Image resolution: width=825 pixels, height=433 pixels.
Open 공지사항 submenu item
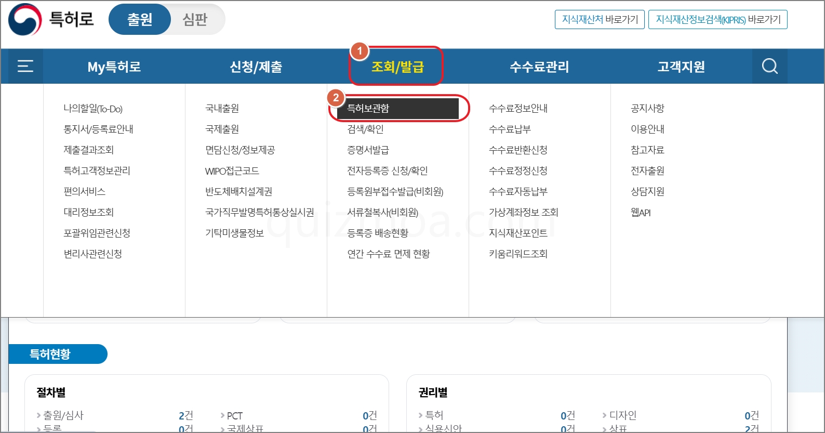[647, 109]
